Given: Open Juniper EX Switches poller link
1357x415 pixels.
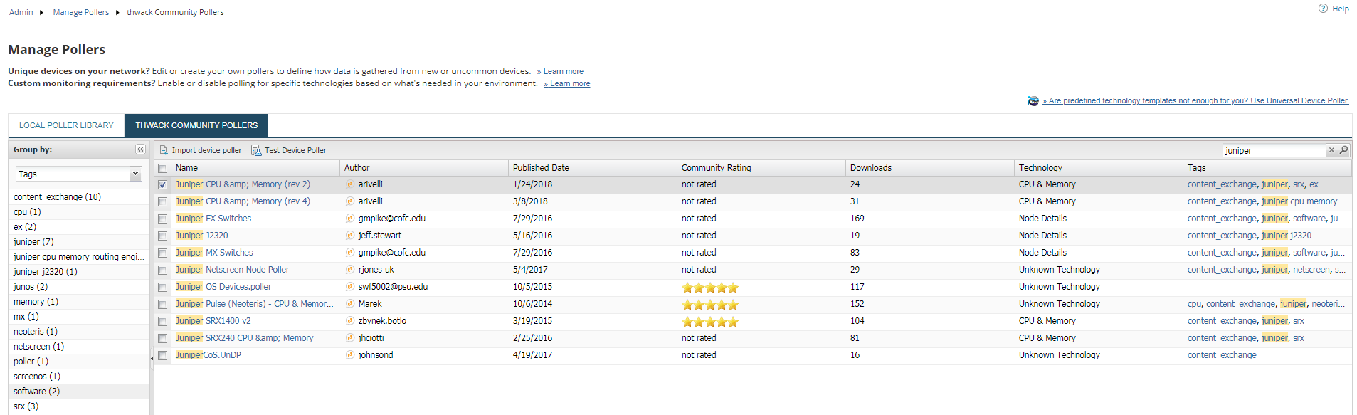Looking at the screenshot, I should tap(213, 219).
